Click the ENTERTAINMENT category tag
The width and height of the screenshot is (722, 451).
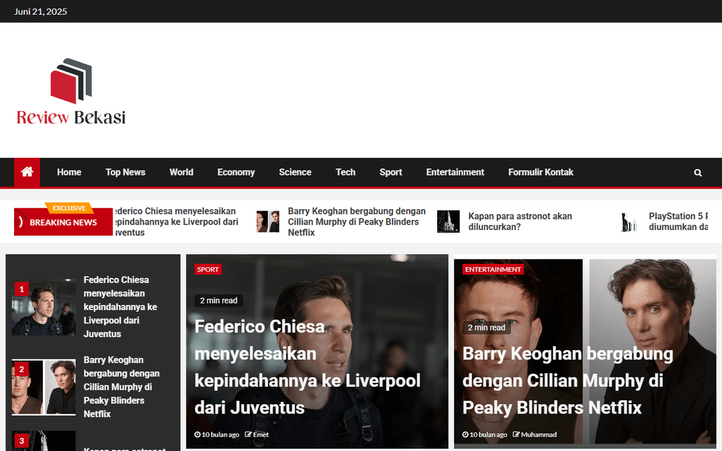click(x=493, y=269)
